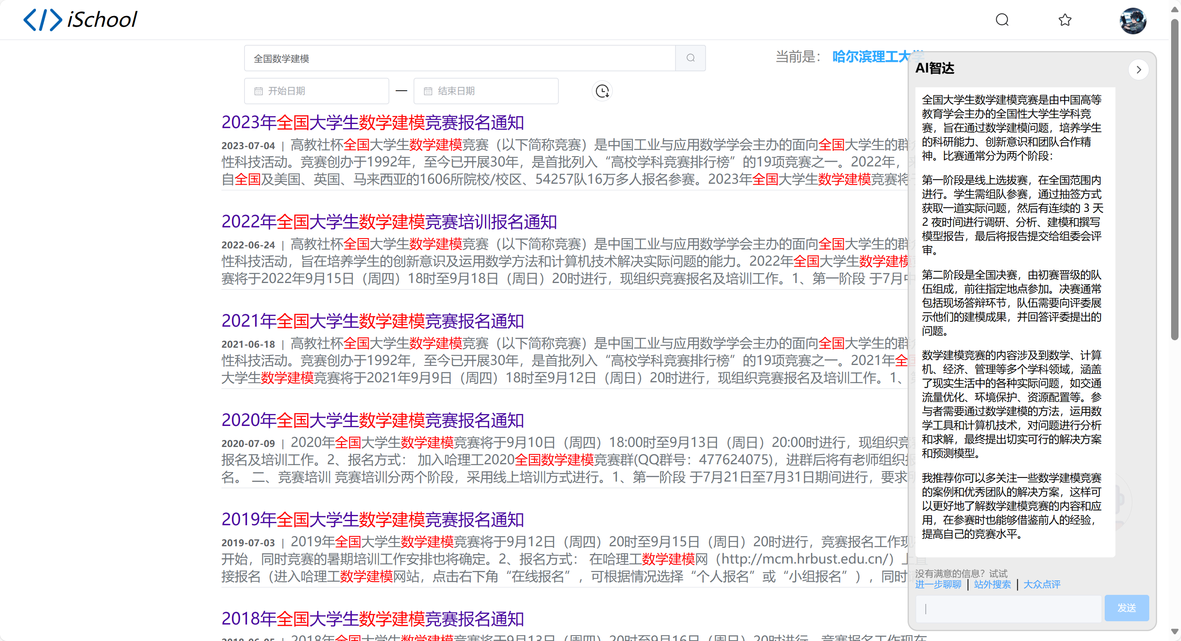Click the 全国数学建模 search input field
Image resolution: width=1181 pixels, height=641 pixels.
(x=459, y=58)
